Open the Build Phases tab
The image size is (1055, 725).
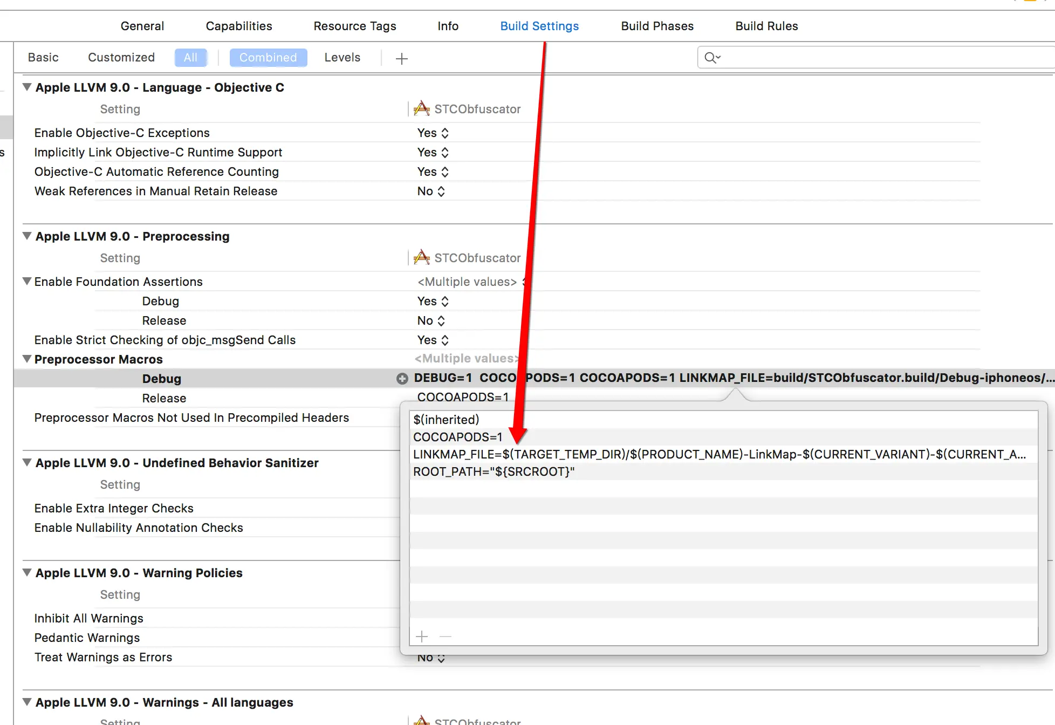point(657,26)
